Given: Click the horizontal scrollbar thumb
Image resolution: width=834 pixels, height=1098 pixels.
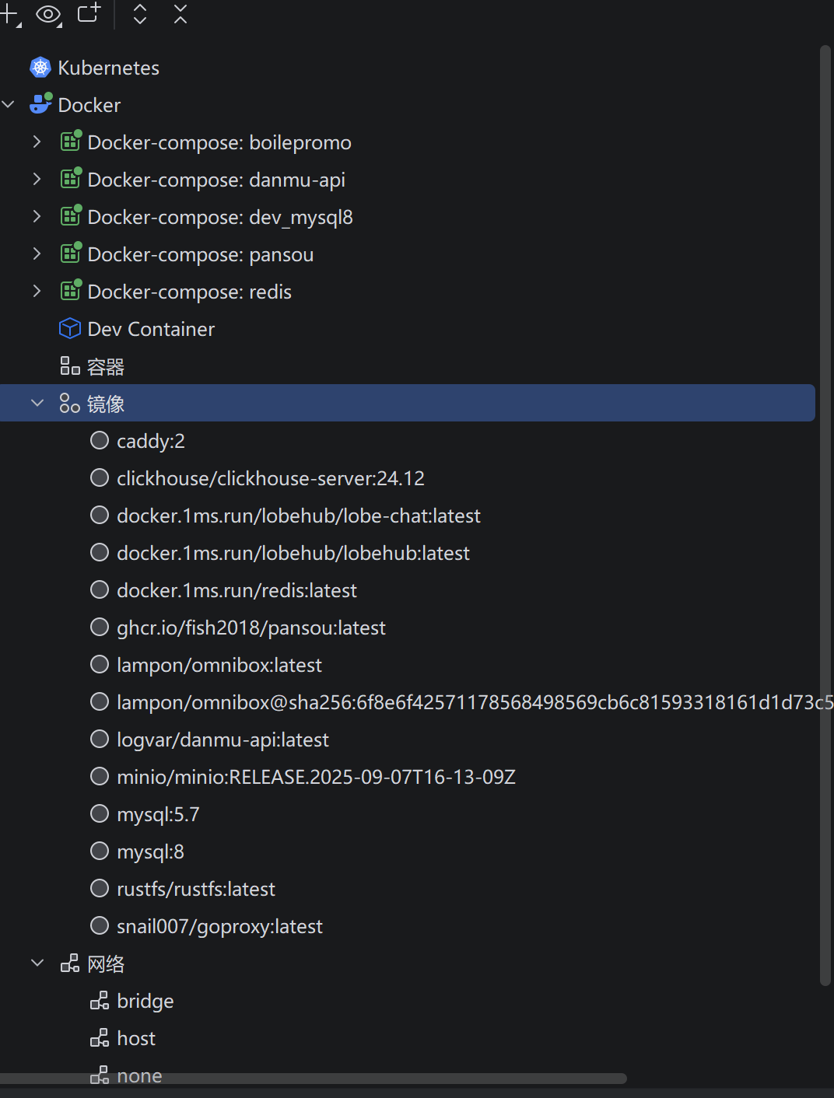Looking at the screenshot, I should pyautogui.click(x=314, y=1078).
